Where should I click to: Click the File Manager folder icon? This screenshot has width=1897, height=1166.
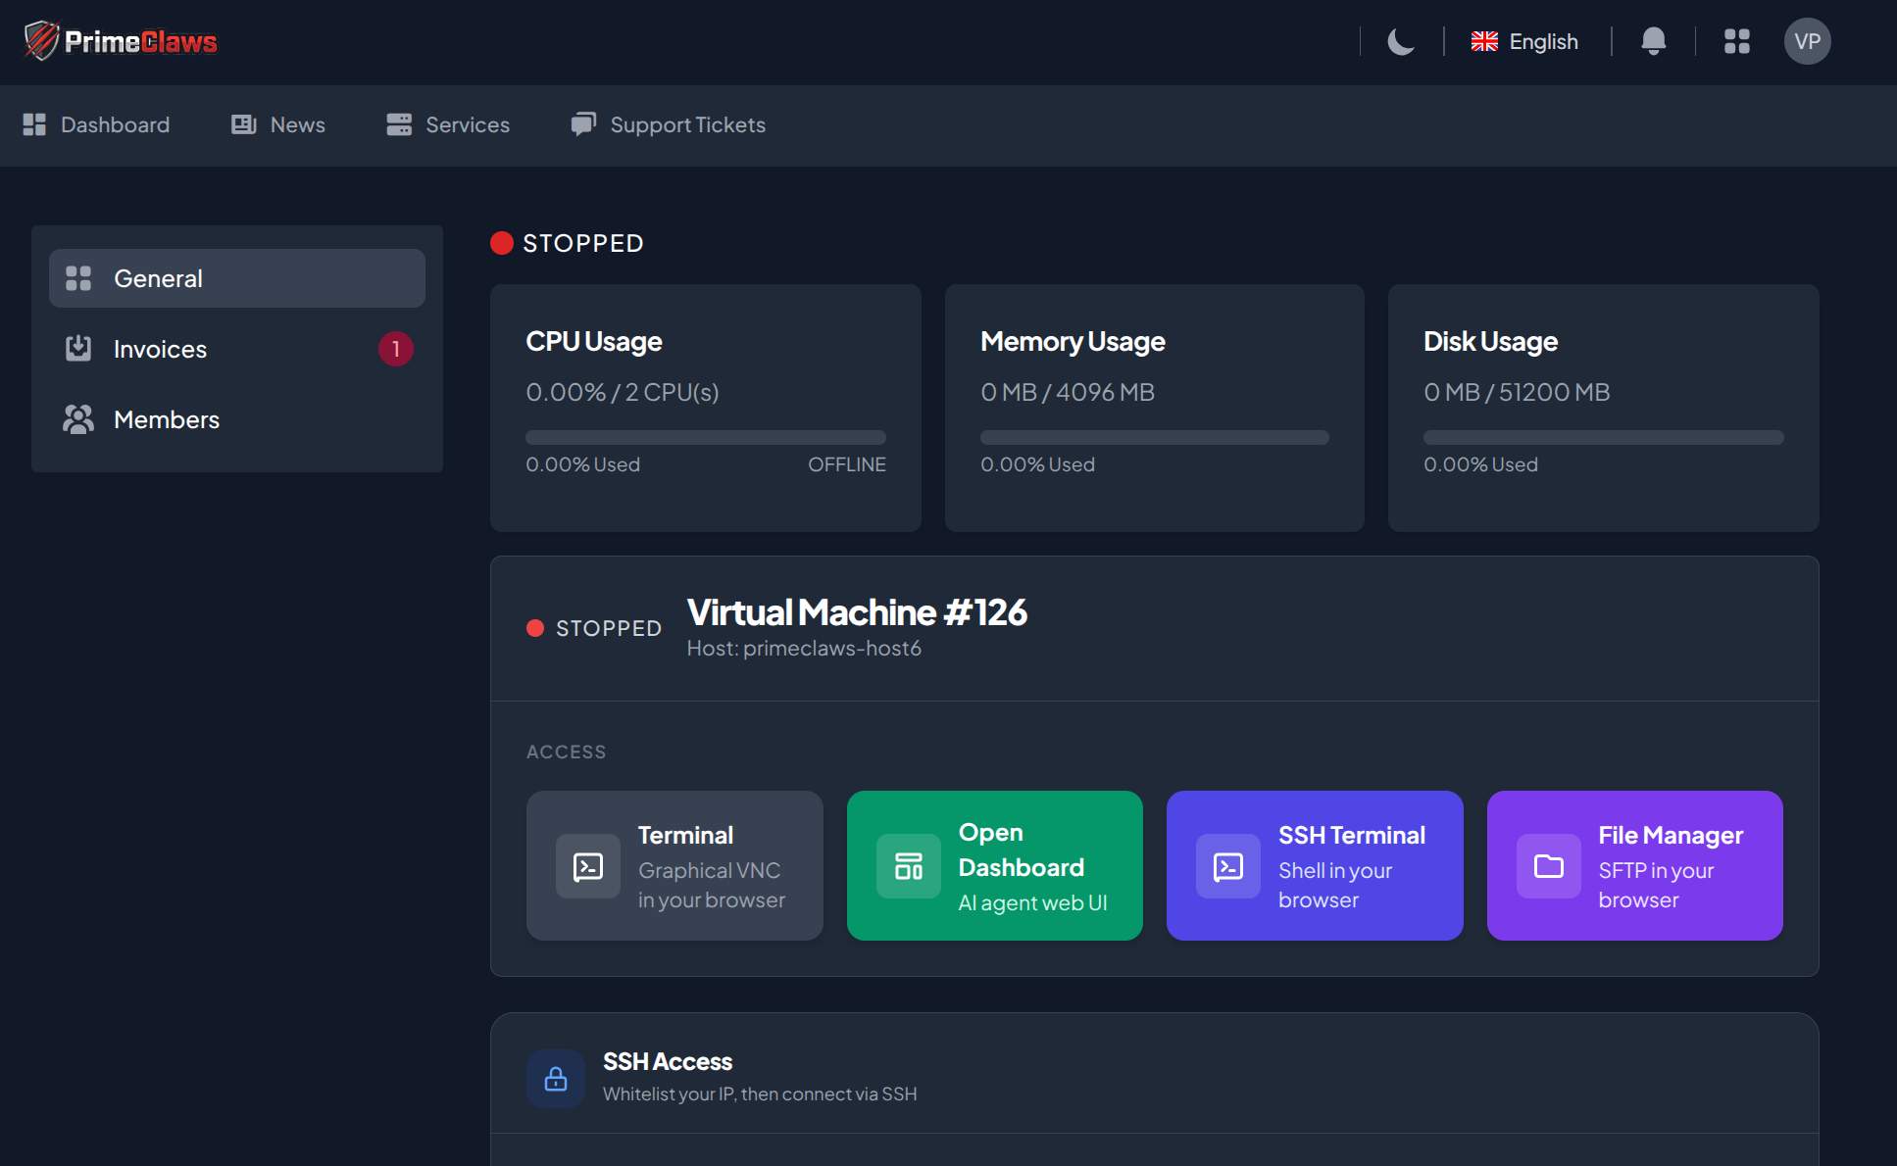click(1549, 866)
